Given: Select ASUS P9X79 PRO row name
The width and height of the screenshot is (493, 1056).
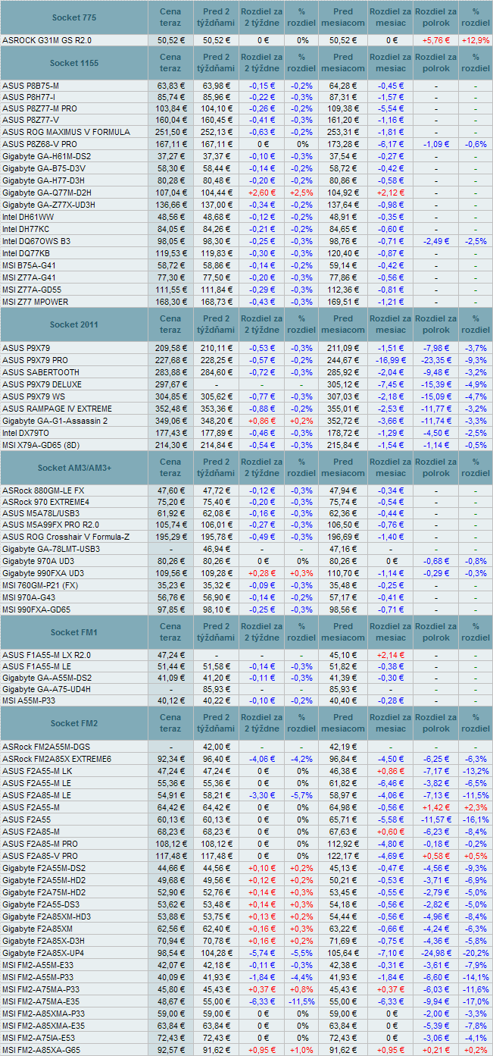Looking at the screenshot, I should [x=35, y=359].
